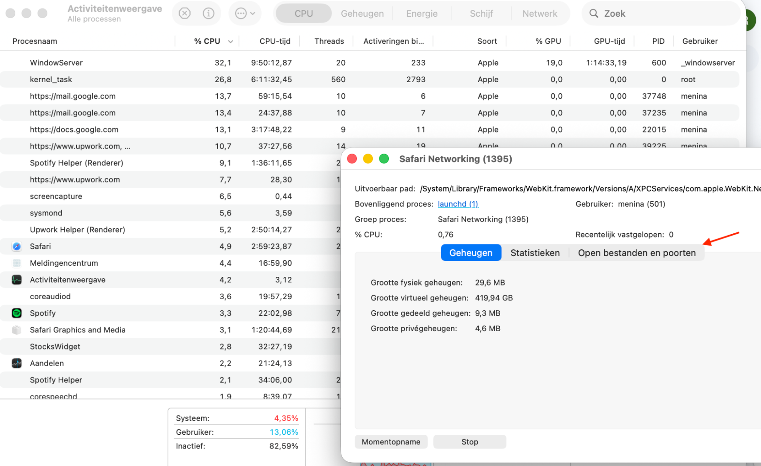Click the % CPU sort chevron
Image resolution: width=761 pixels, height=466 pixels.
point(230,41)
